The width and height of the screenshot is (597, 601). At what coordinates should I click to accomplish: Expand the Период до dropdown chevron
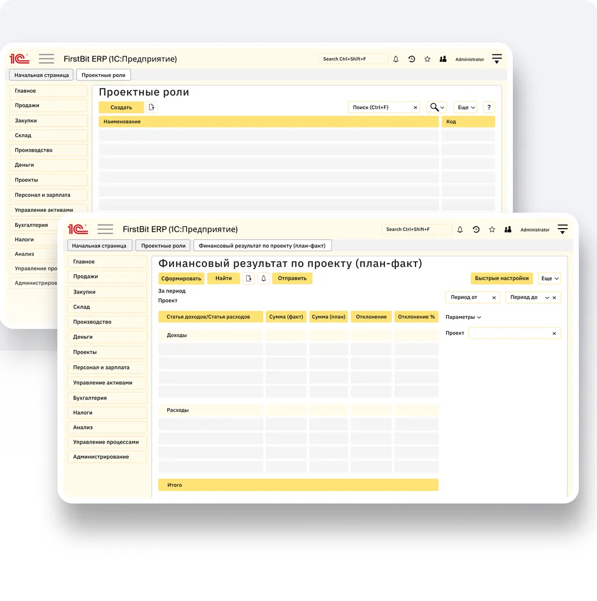tap(547, 298)
